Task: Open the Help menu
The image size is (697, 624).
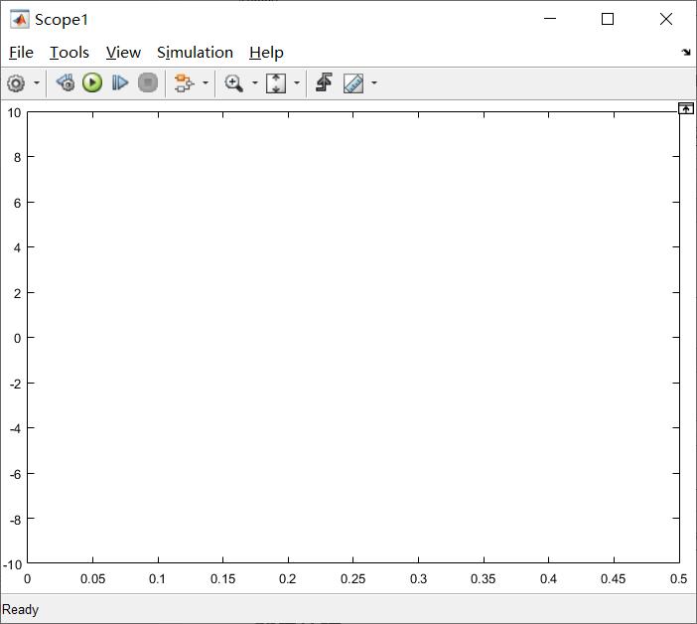Action: point(266,53)
